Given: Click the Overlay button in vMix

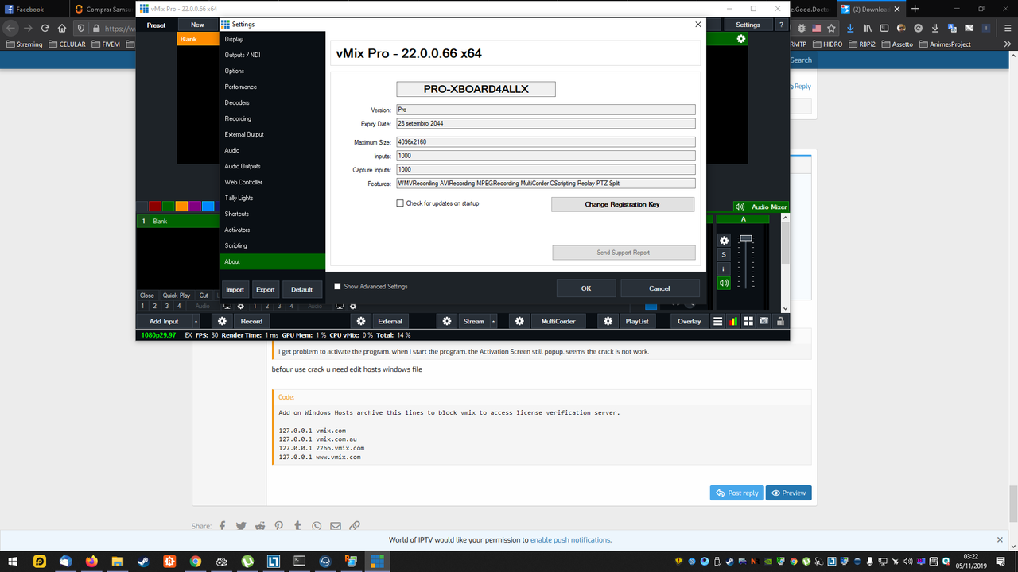Looking at the screenshot, I should pyautogui.click(x=690, y=321).
